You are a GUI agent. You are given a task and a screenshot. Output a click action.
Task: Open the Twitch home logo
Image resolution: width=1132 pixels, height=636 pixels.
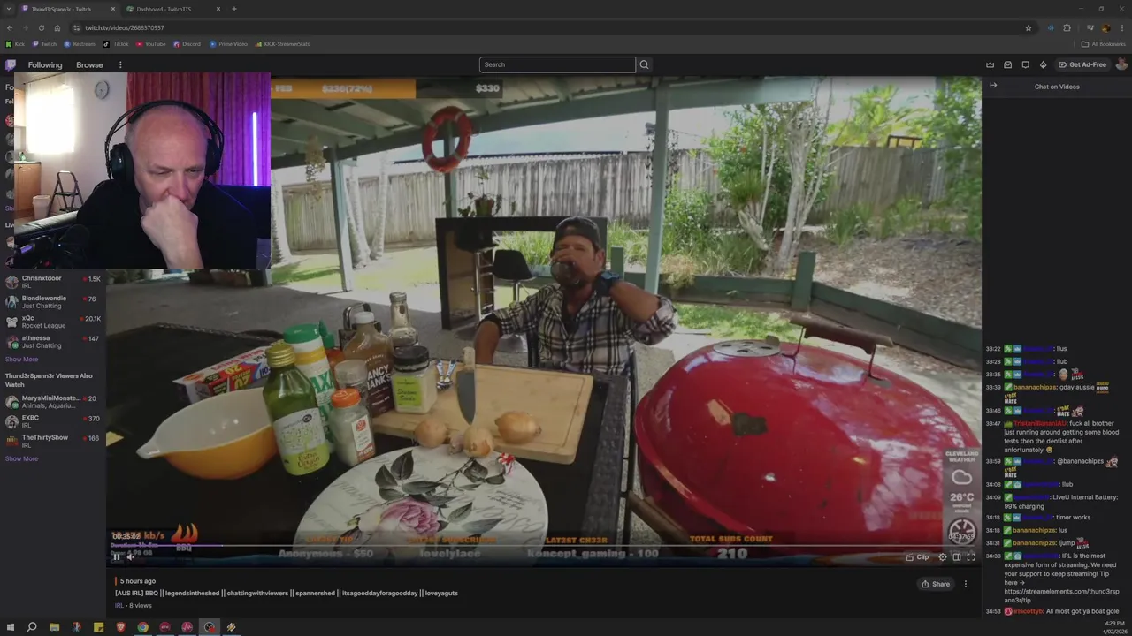click(x=11, y=64)
